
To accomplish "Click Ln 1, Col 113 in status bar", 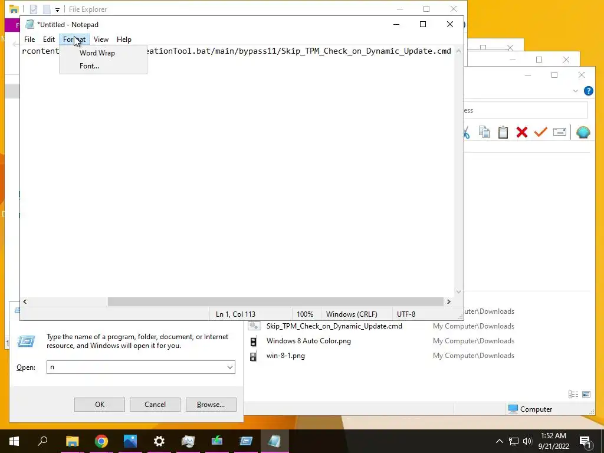I will (235, 314).
